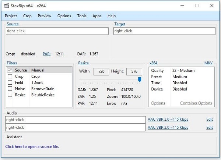Edit the first audio track profile

coord(210,119)
